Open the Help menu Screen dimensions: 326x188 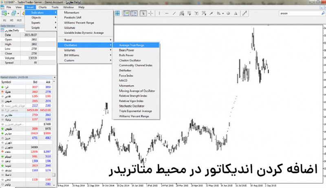point(81,7)
